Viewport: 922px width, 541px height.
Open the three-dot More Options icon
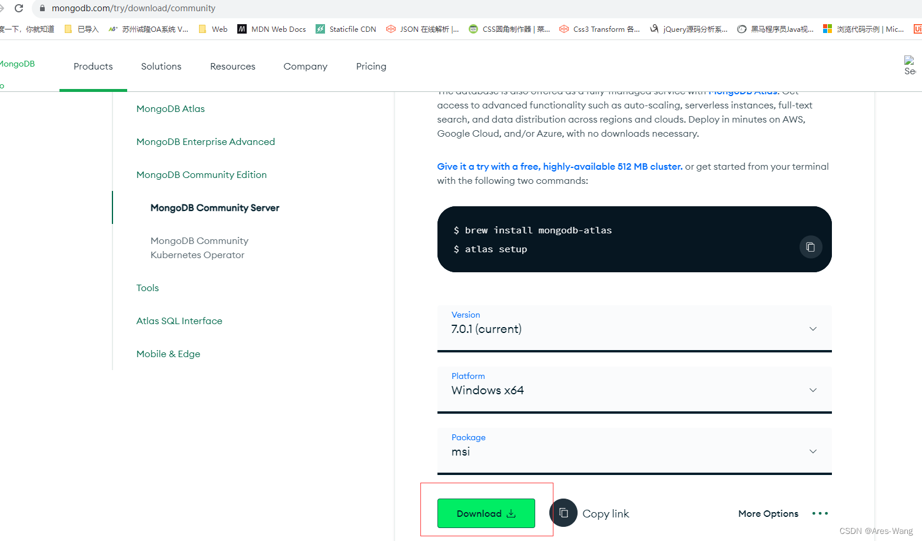coord(820,513)
